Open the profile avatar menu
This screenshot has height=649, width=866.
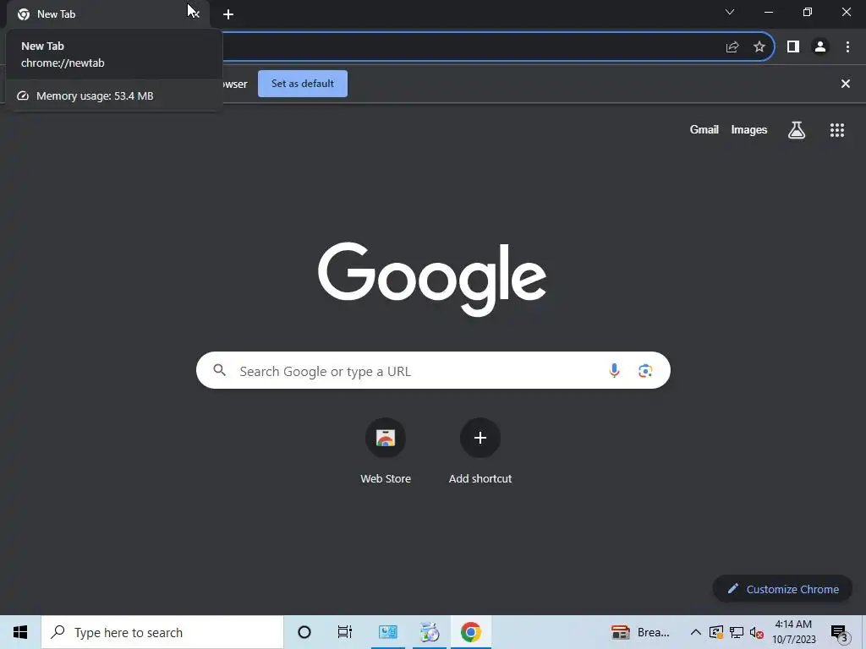click(x=820, y=47)
